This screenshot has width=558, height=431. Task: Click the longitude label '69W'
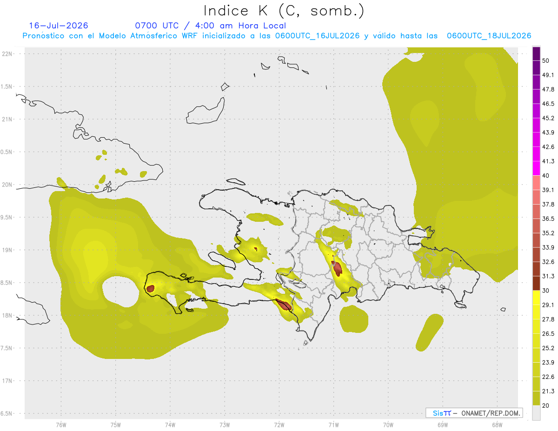click(443, 425)
